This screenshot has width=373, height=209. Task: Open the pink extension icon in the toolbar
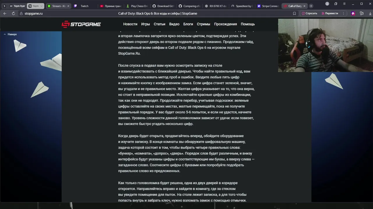click(x=353, y=13)
